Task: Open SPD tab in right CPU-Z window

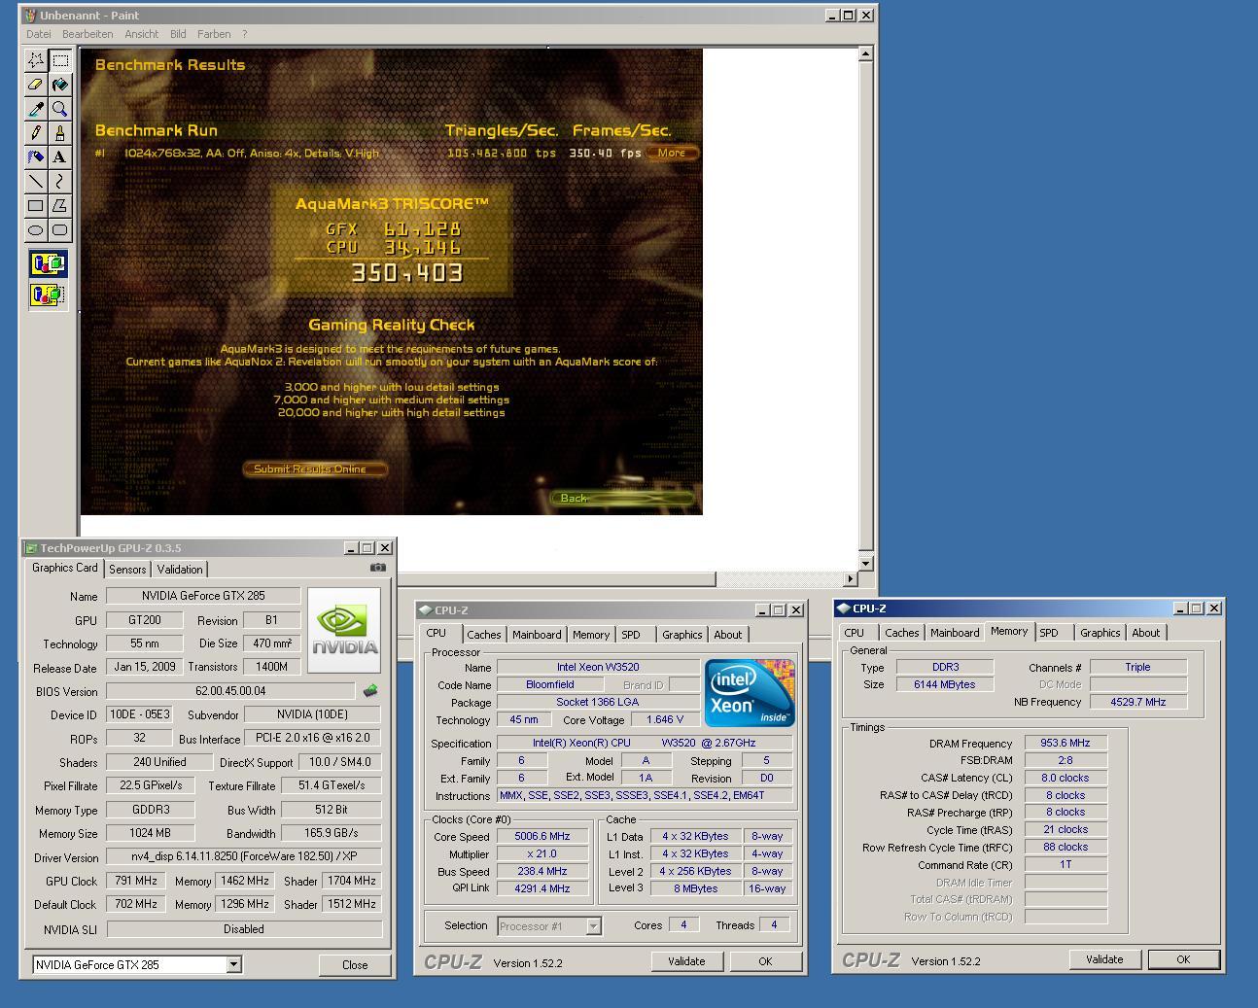Action: [x=1049, y=633]
